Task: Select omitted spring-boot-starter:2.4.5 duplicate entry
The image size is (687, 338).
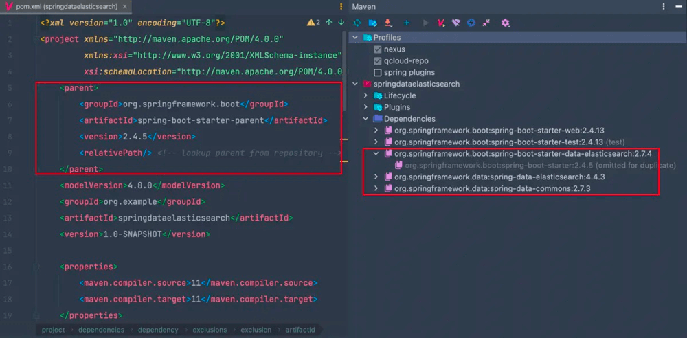Action: pyautogui.click(x=540, y=166)
